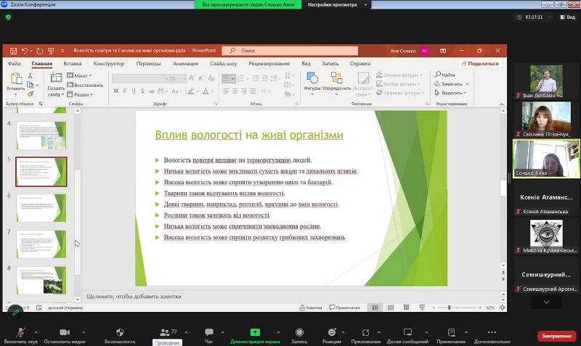The image size is (581, 346).
Task: Unmute microphone in Zoom toolbar
Action: coord(19,331)
